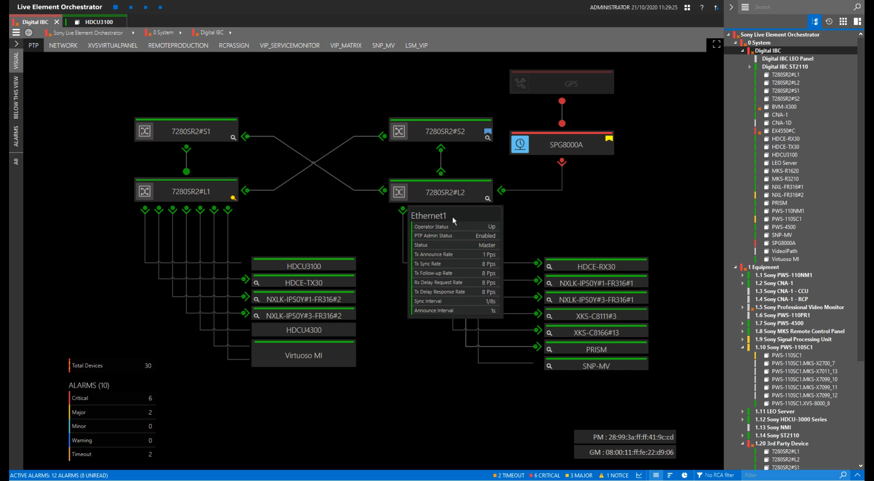
Task: Close the Digital IBC tab
Action: [x=56, y=22]
